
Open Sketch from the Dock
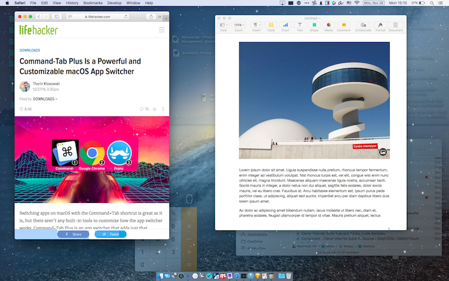click(258, 276)
